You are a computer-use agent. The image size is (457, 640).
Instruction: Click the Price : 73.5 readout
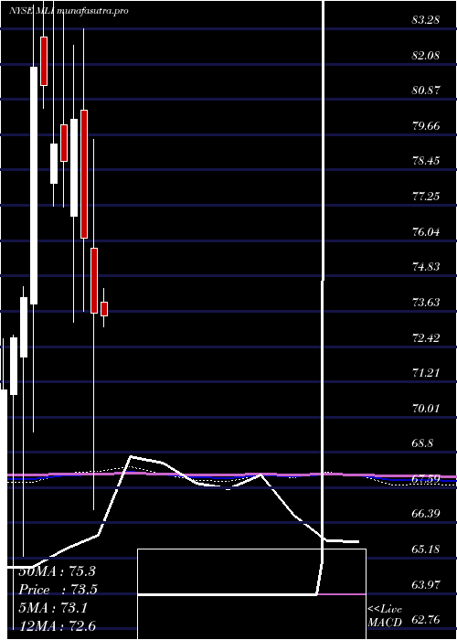click(58, 590)
